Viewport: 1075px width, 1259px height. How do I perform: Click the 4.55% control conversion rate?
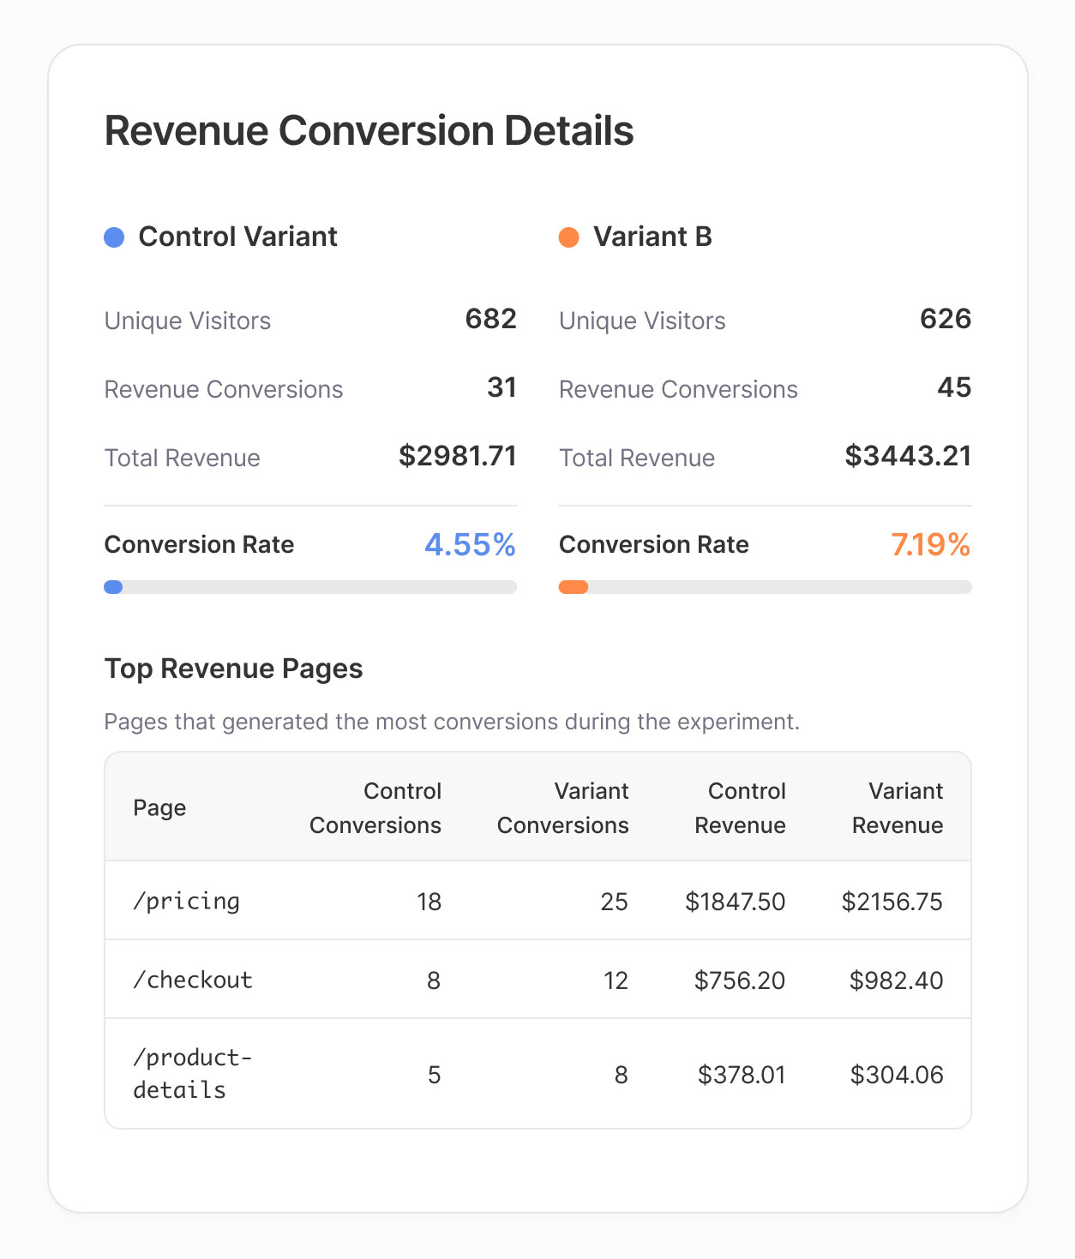[470, 545]
